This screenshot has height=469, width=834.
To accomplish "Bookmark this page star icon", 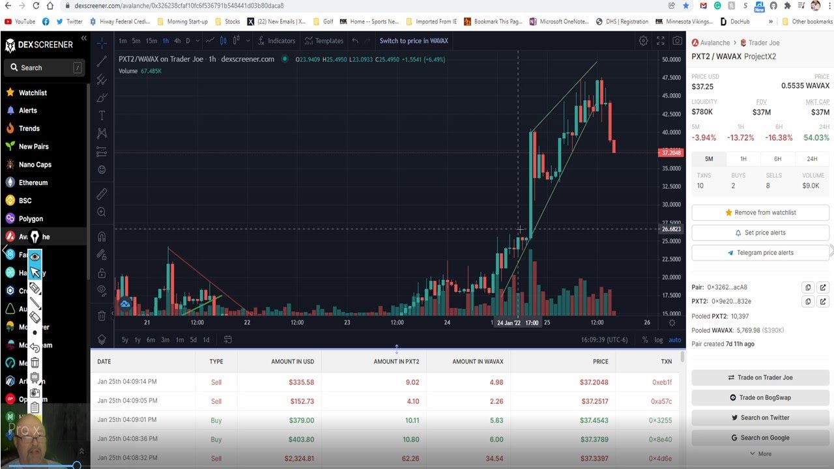I will pyautogui.click(x=686, y=5).
